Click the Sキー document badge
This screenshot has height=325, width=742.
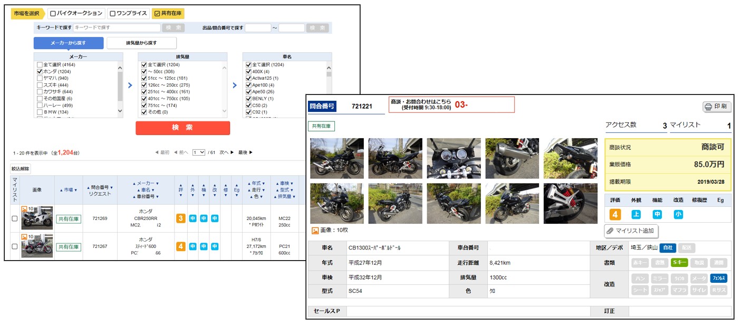pyautogui.click(x=679, y=263)
